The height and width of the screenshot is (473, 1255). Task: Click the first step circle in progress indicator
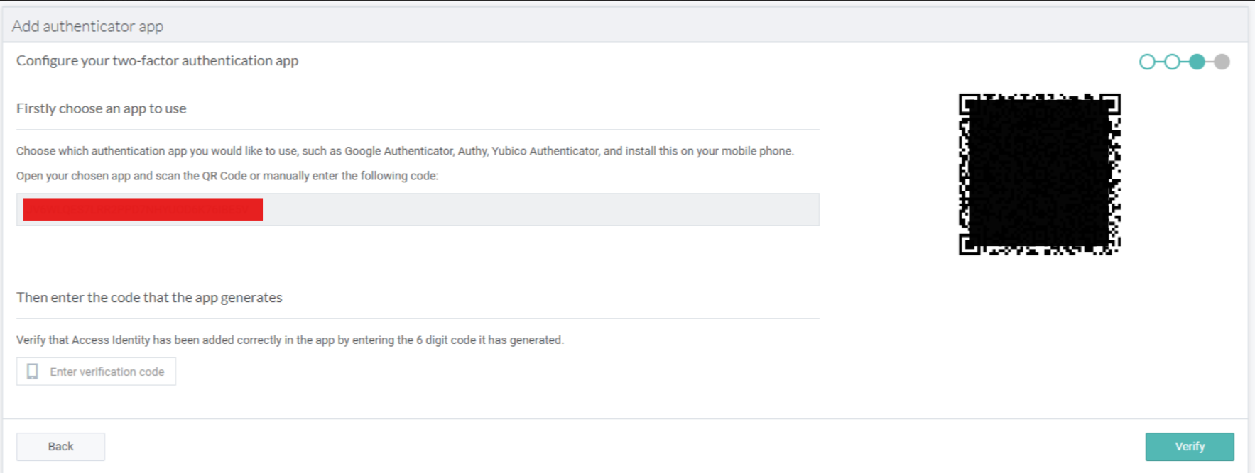[x=1146, y=62]
